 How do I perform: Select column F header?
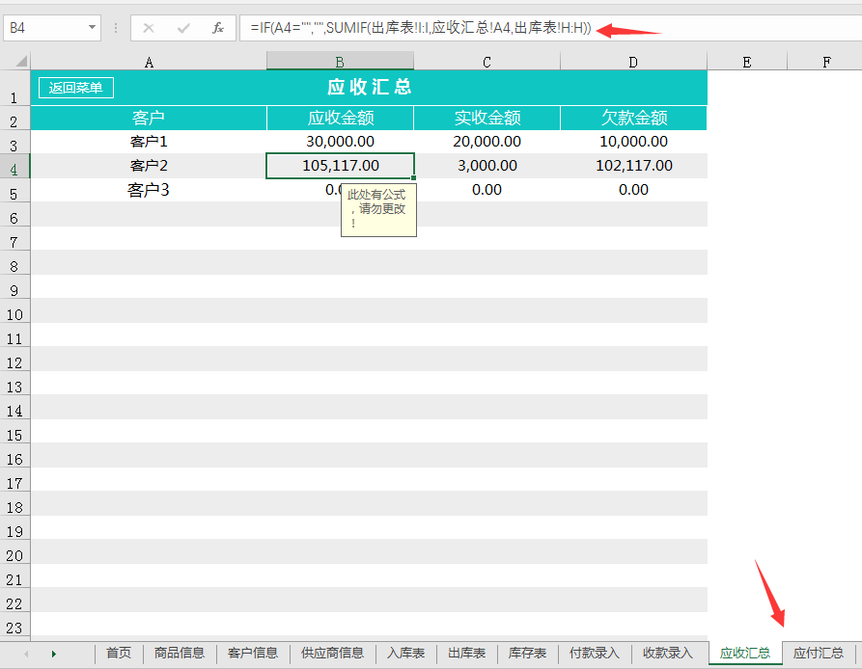point(826,62)
